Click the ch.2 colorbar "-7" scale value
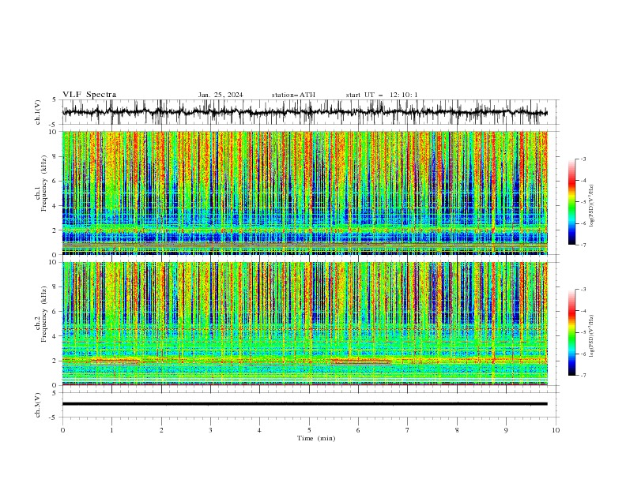626x483 pixels. pyautogui.click(x=583, y=376)
